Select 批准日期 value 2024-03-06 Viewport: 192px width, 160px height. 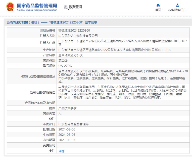pyautogui.click(x=67, y=129)
